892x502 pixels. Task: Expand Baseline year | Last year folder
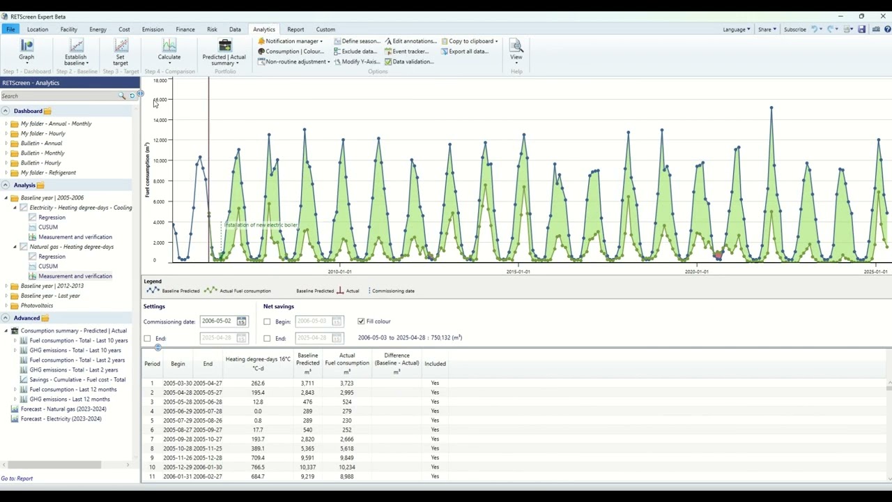tap(6, 296)
